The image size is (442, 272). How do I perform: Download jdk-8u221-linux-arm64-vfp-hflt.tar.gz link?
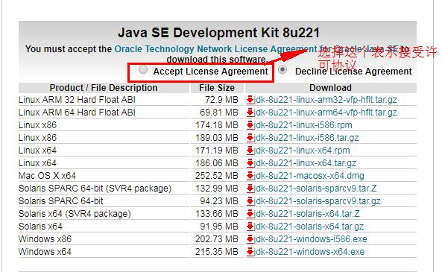pyautogui.click(x=325, y=113)
